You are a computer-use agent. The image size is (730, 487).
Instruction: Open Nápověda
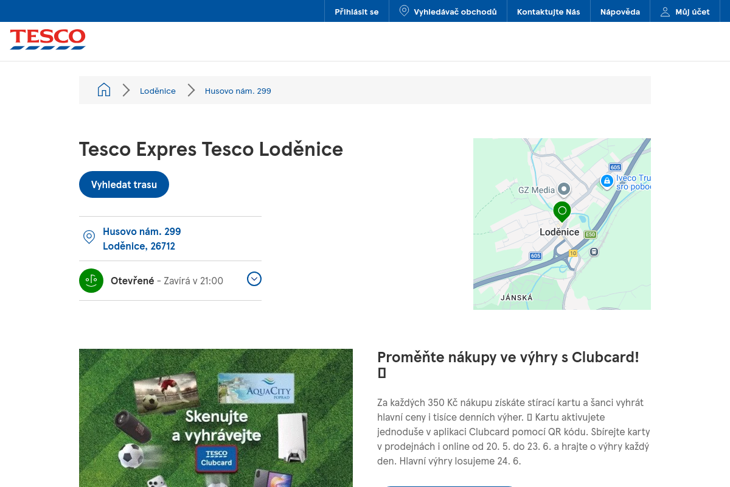[x=620, y=12]
